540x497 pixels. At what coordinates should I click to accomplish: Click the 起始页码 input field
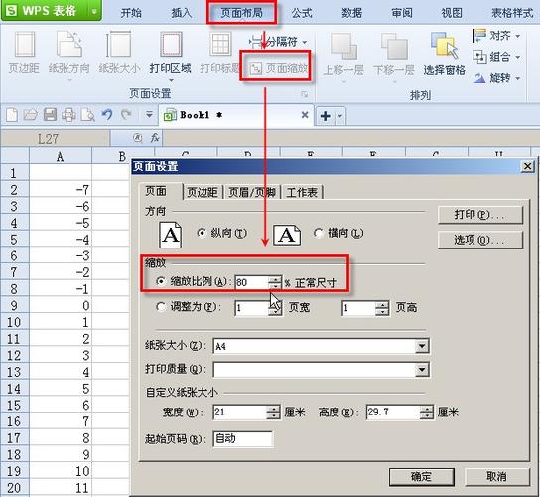tap(243, 438)
